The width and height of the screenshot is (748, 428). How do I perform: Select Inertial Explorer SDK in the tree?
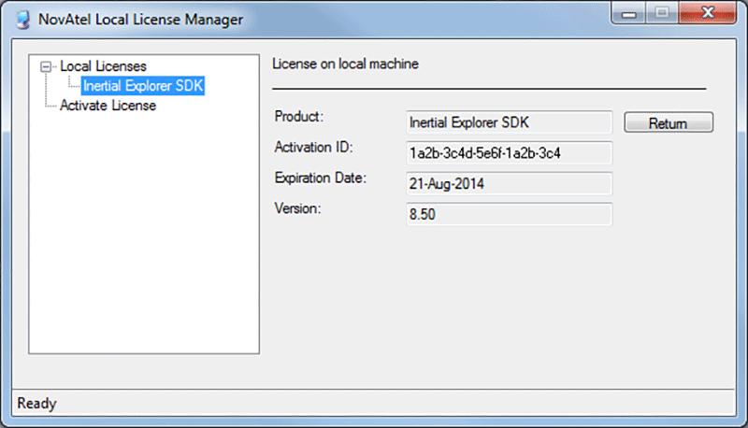pyautogui.click(x=143, y=86)
